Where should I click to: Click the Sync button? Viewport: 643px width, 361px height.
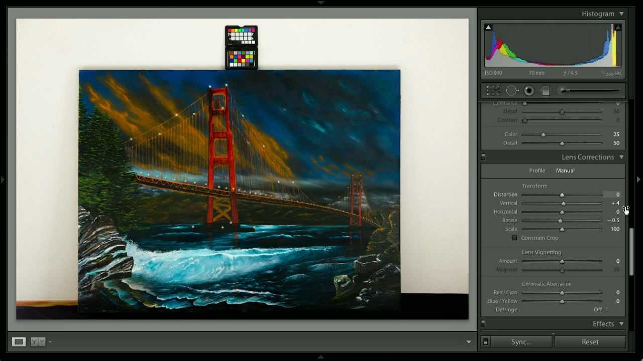tap(520, 341)
